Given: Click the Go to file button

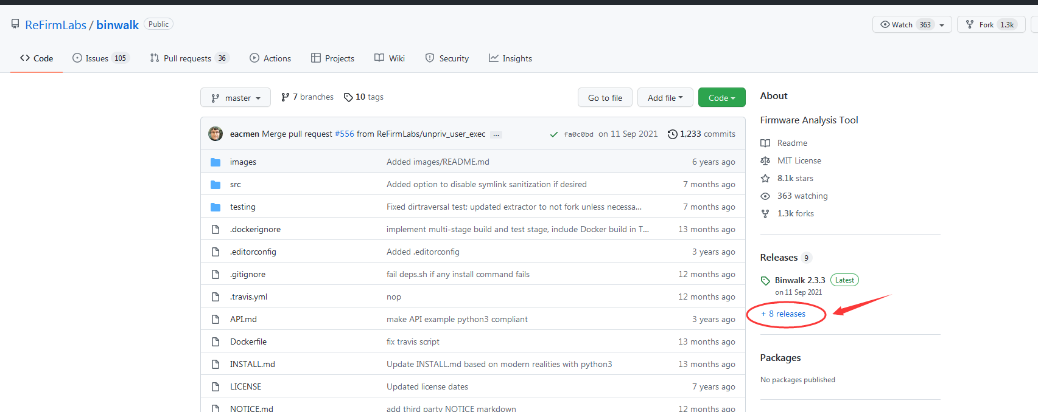Looking at the screenshot, I should coord(605,98).
